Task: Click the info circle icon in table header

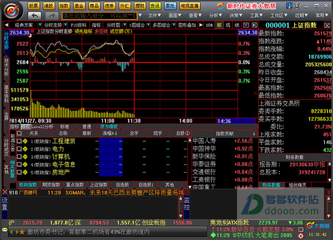Action: click(x=188, y=133)
